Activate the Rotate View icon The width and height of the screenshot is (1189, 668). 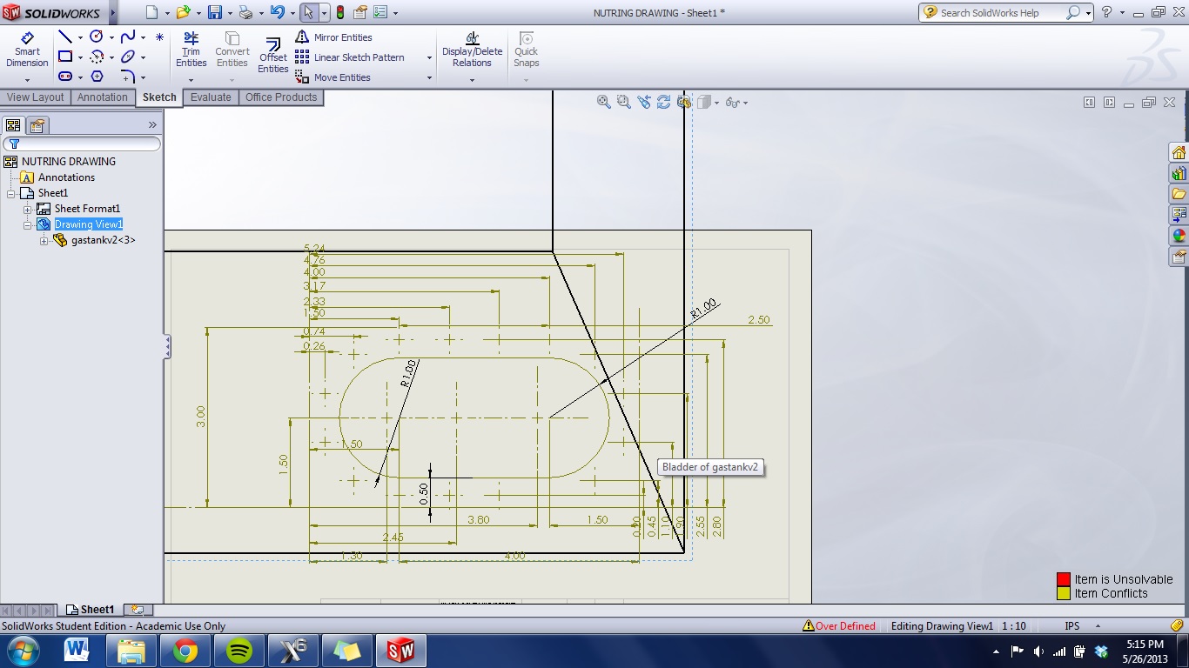pos(663,102)
